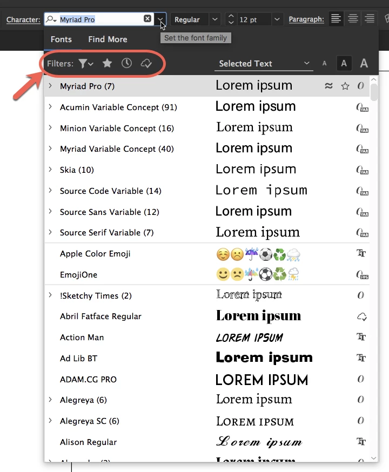The height and width of the screenshot is (472, 389).
Task: Select the Abril Fatface Regular font
Action: click(207, 316)
